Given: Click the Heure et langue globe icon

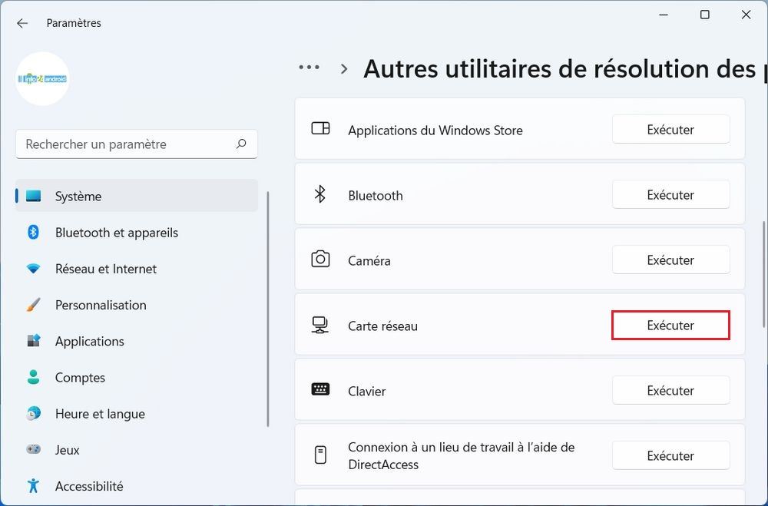Looking at the screenshot, I should tap(33, 414).
